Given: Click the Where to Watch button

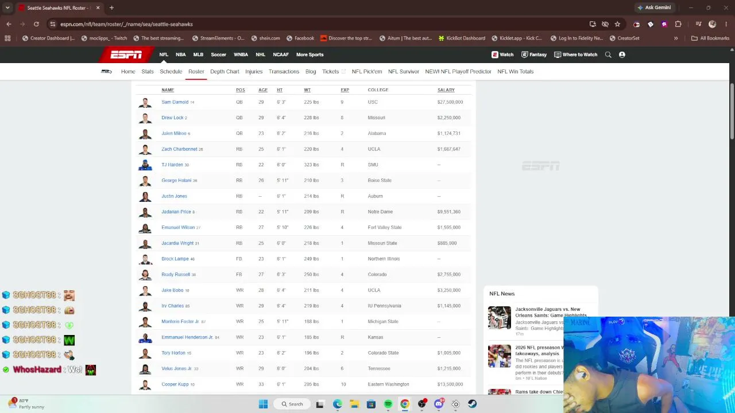Looking at the screenshot, I should 576,54.
